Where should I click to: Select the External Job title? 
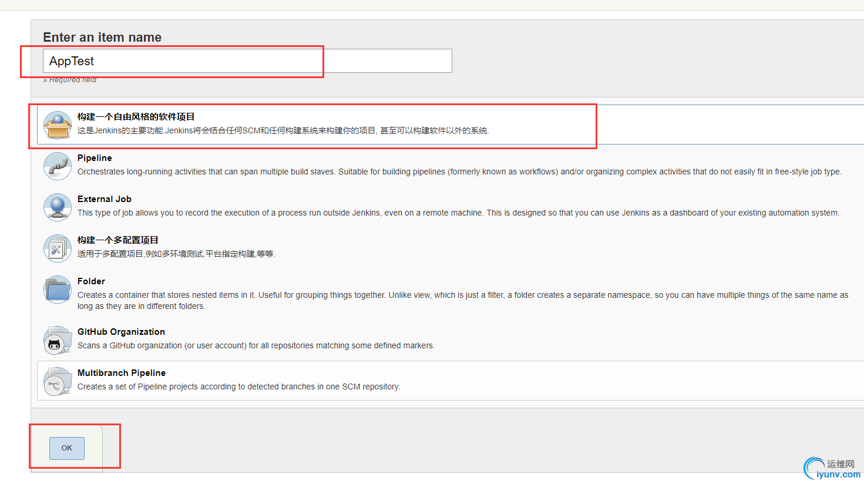105,199
